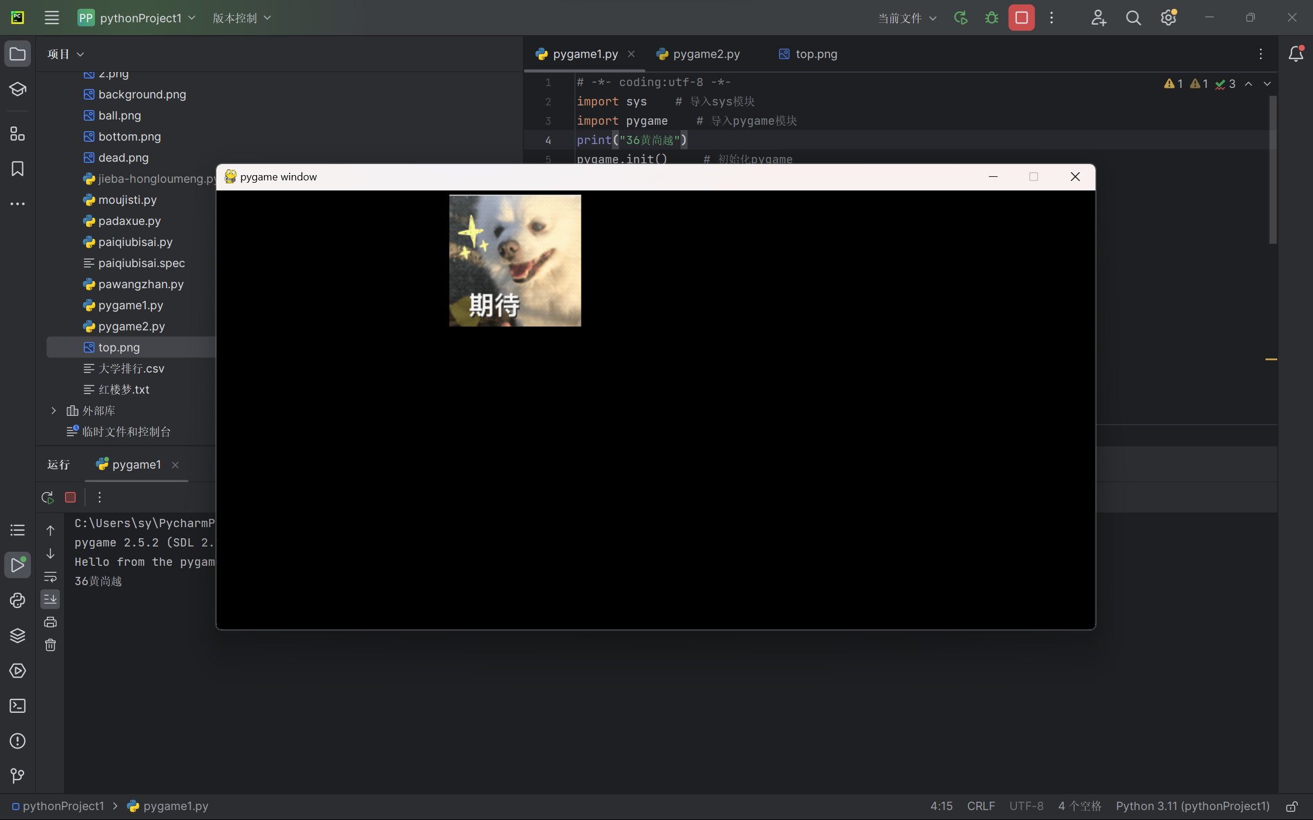This screenshot has height=820, width=1313.
Task: Click the CRLF line separator button
Action: tap(981, 807)
